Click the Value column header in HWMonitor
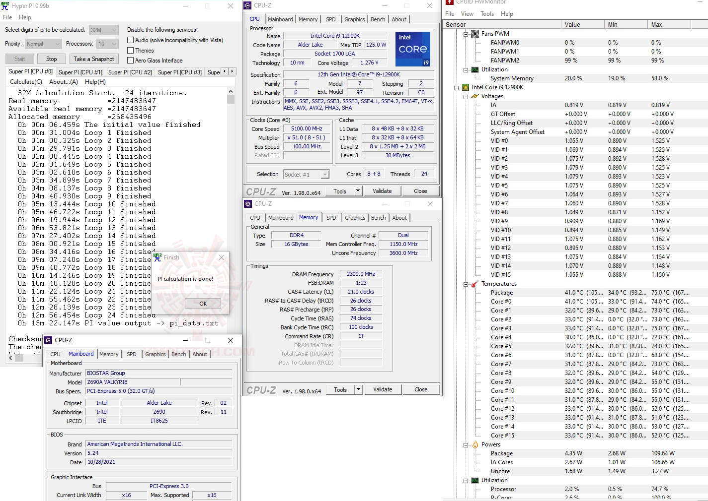Screen dimensions: 708x501 [583, 24]
